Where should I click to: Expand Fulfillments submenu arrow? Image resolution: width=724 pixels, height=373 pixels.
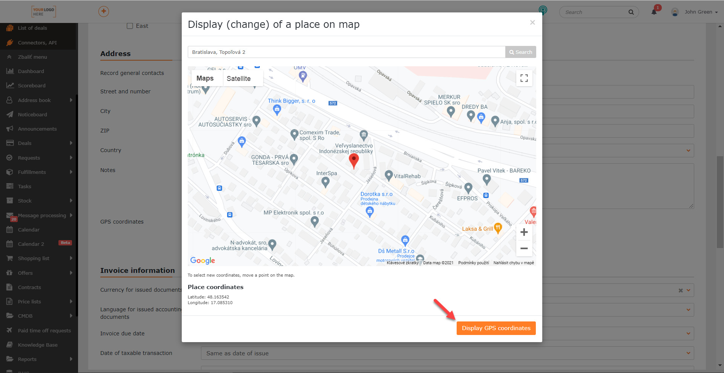tap(71, 172)
